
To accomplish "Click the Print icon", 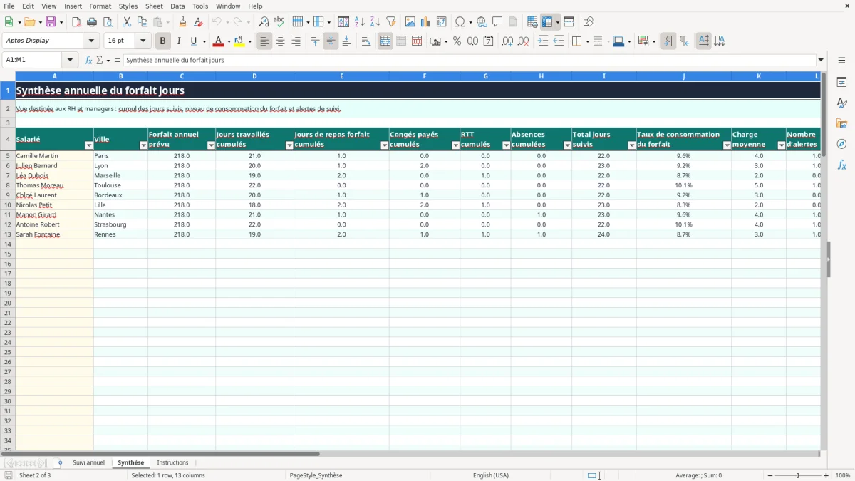I will (x=92, y=22).
